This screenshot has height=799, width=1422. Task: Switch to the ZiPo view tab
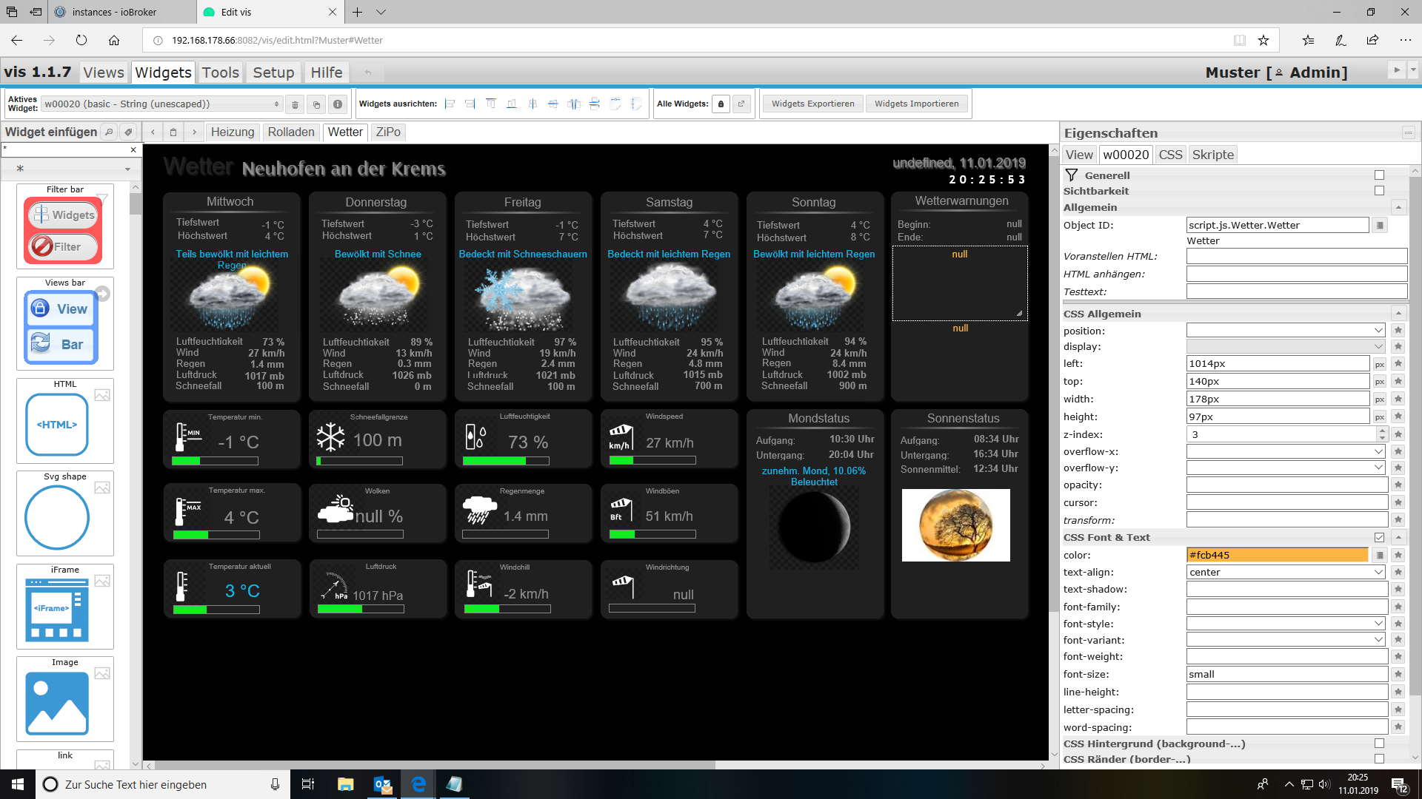[x=388, y=132]
